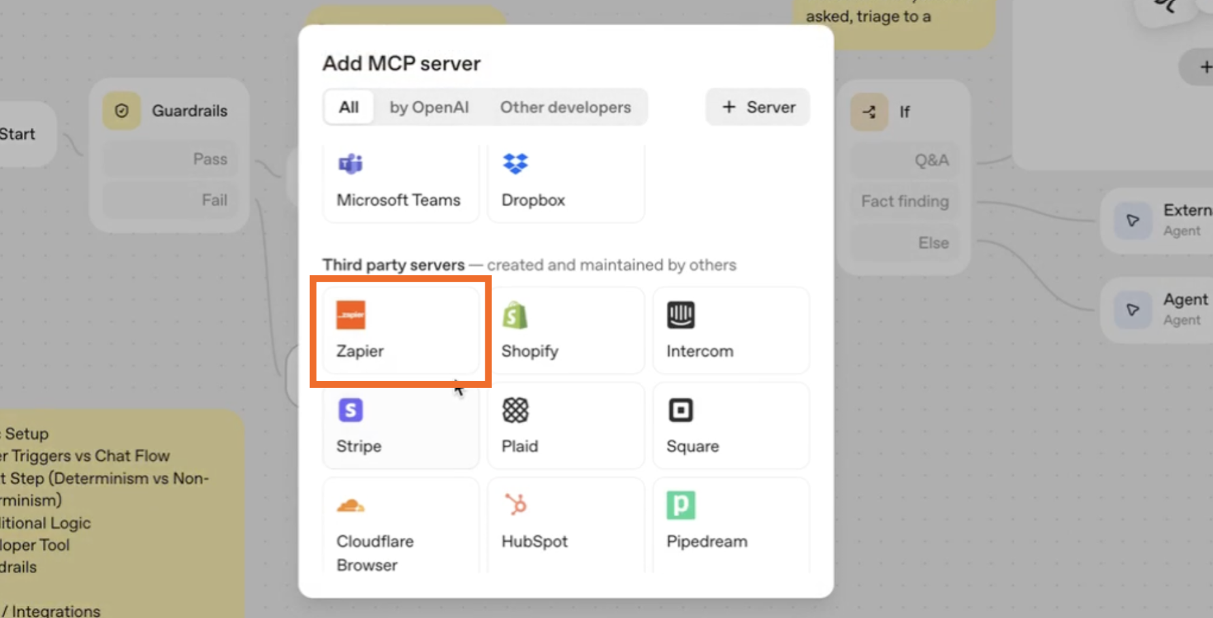Add the Plaid MCP server card
This screenshot has width=1213, height=618.
pos(566,425)
